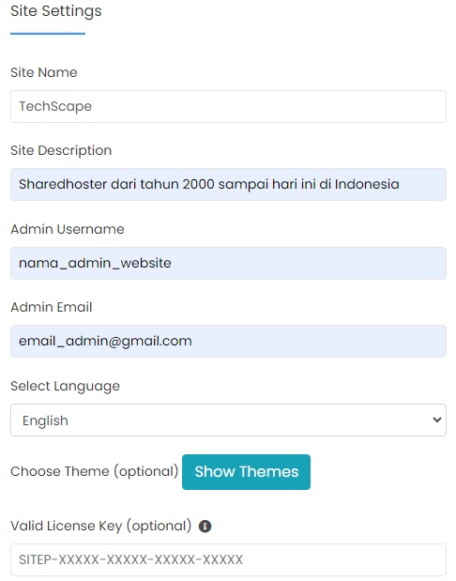
Task: Click the Site Name label
Action: (x=44, y=72)
